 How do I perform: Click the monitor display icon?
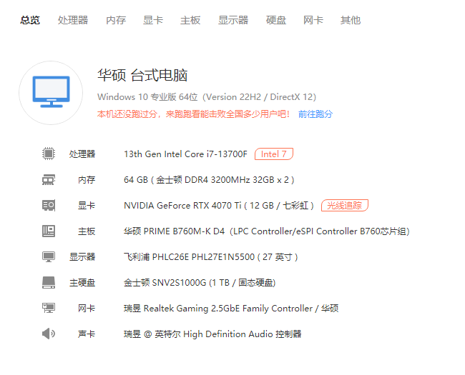(x=49, y=256)
